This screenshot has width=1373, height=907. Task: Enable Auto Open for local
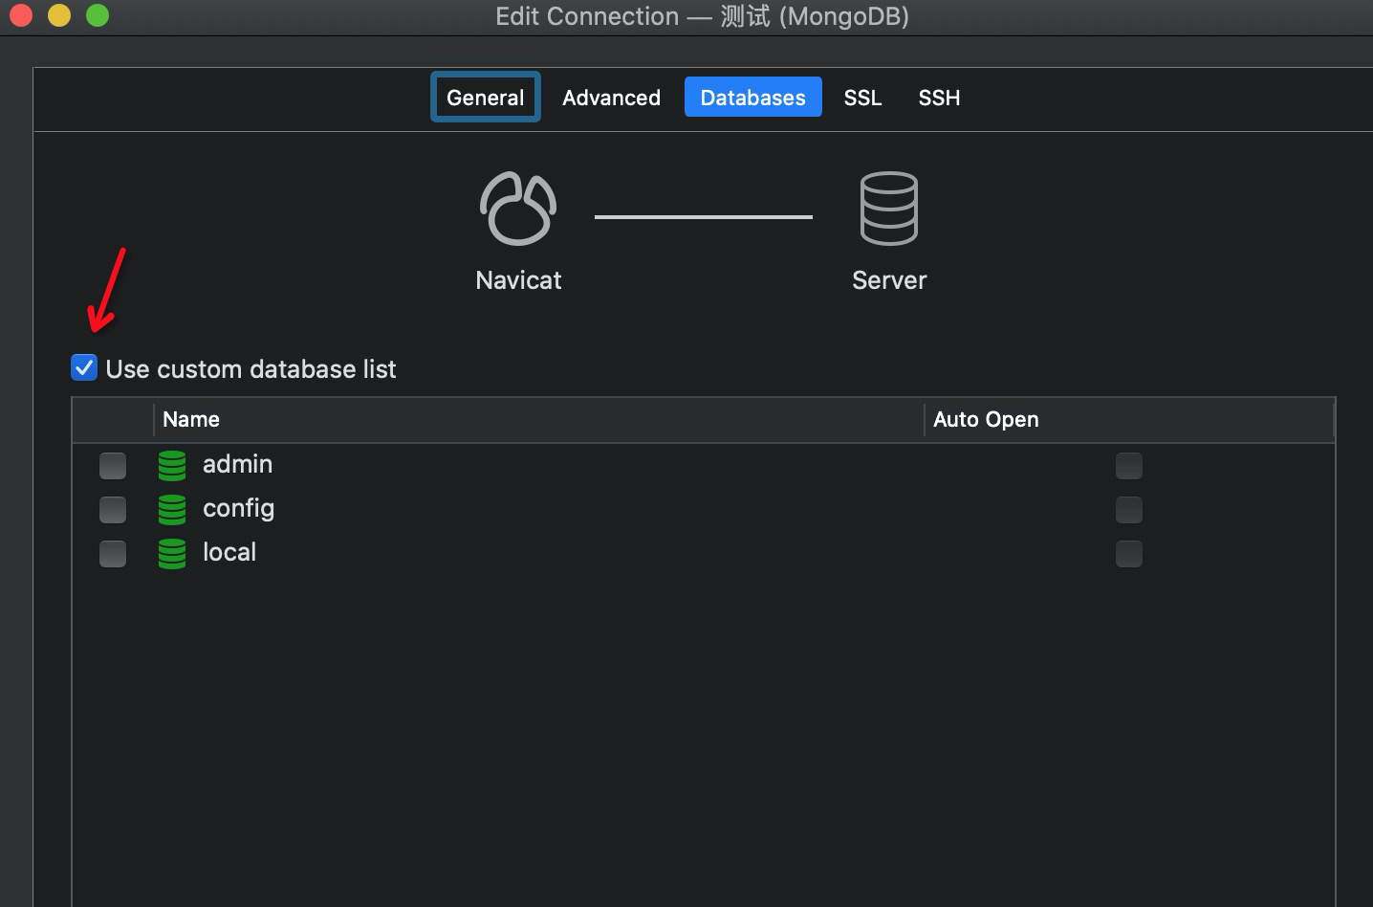[x=1129, y=554]
